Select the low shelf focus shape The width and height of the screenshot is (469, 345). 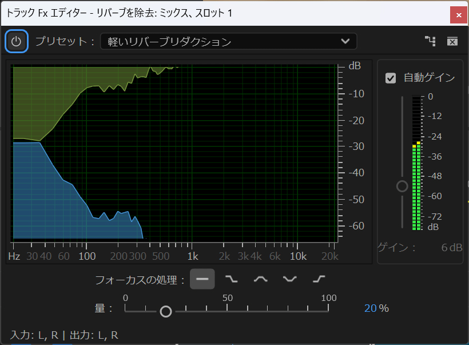(231, 279)
